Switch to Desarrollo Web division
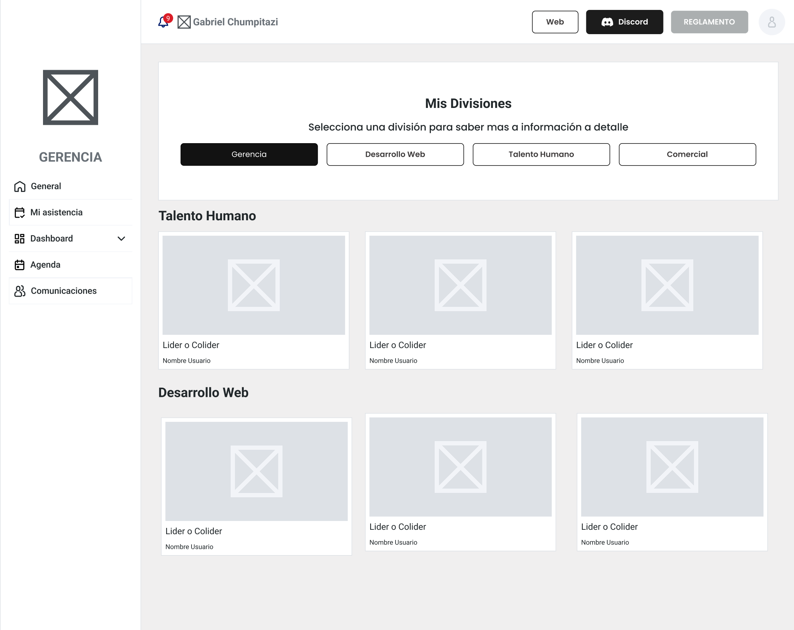 point(395,155)
